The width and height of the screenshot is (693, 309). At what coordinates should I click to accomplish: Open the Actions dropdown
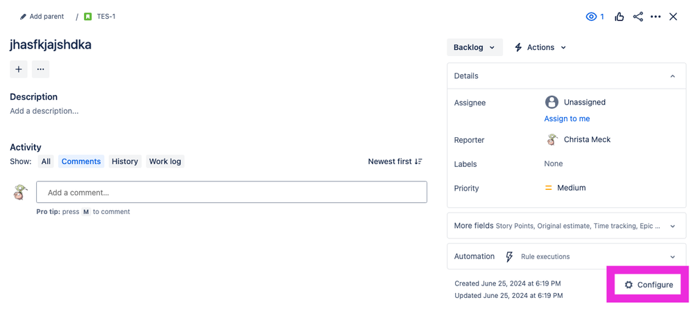(x=540, y=47)
